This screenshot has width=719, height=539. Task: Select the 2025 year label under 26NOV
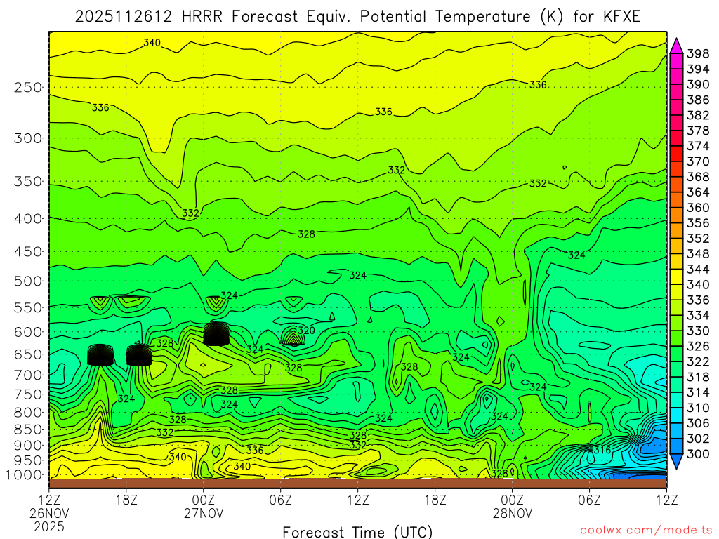tap(49, 527)
